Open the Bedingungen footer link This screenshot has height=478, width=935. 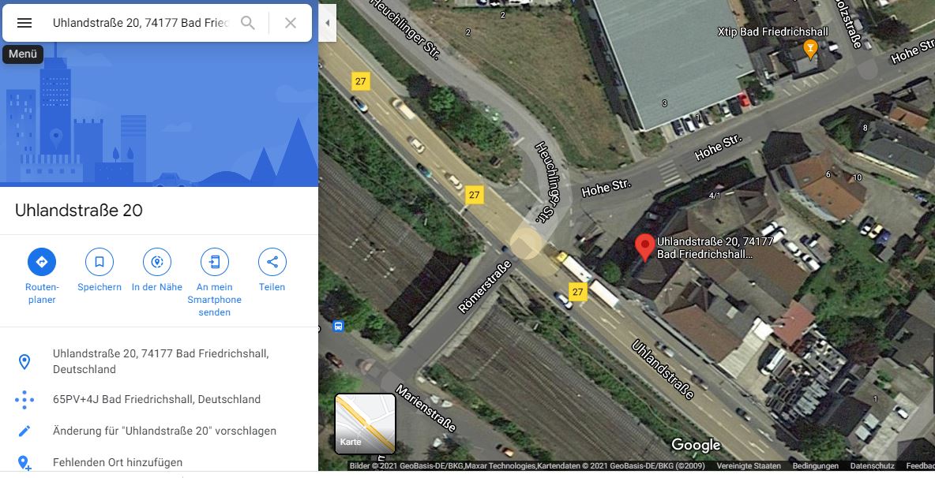tap(815, 466)
